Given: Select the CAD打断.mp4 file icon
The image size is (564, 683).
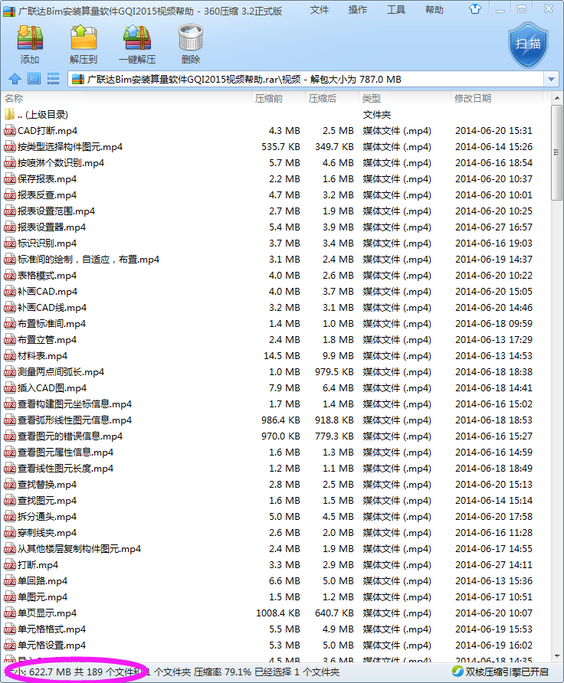Looking at the screenshot, I should coord(10,131).
